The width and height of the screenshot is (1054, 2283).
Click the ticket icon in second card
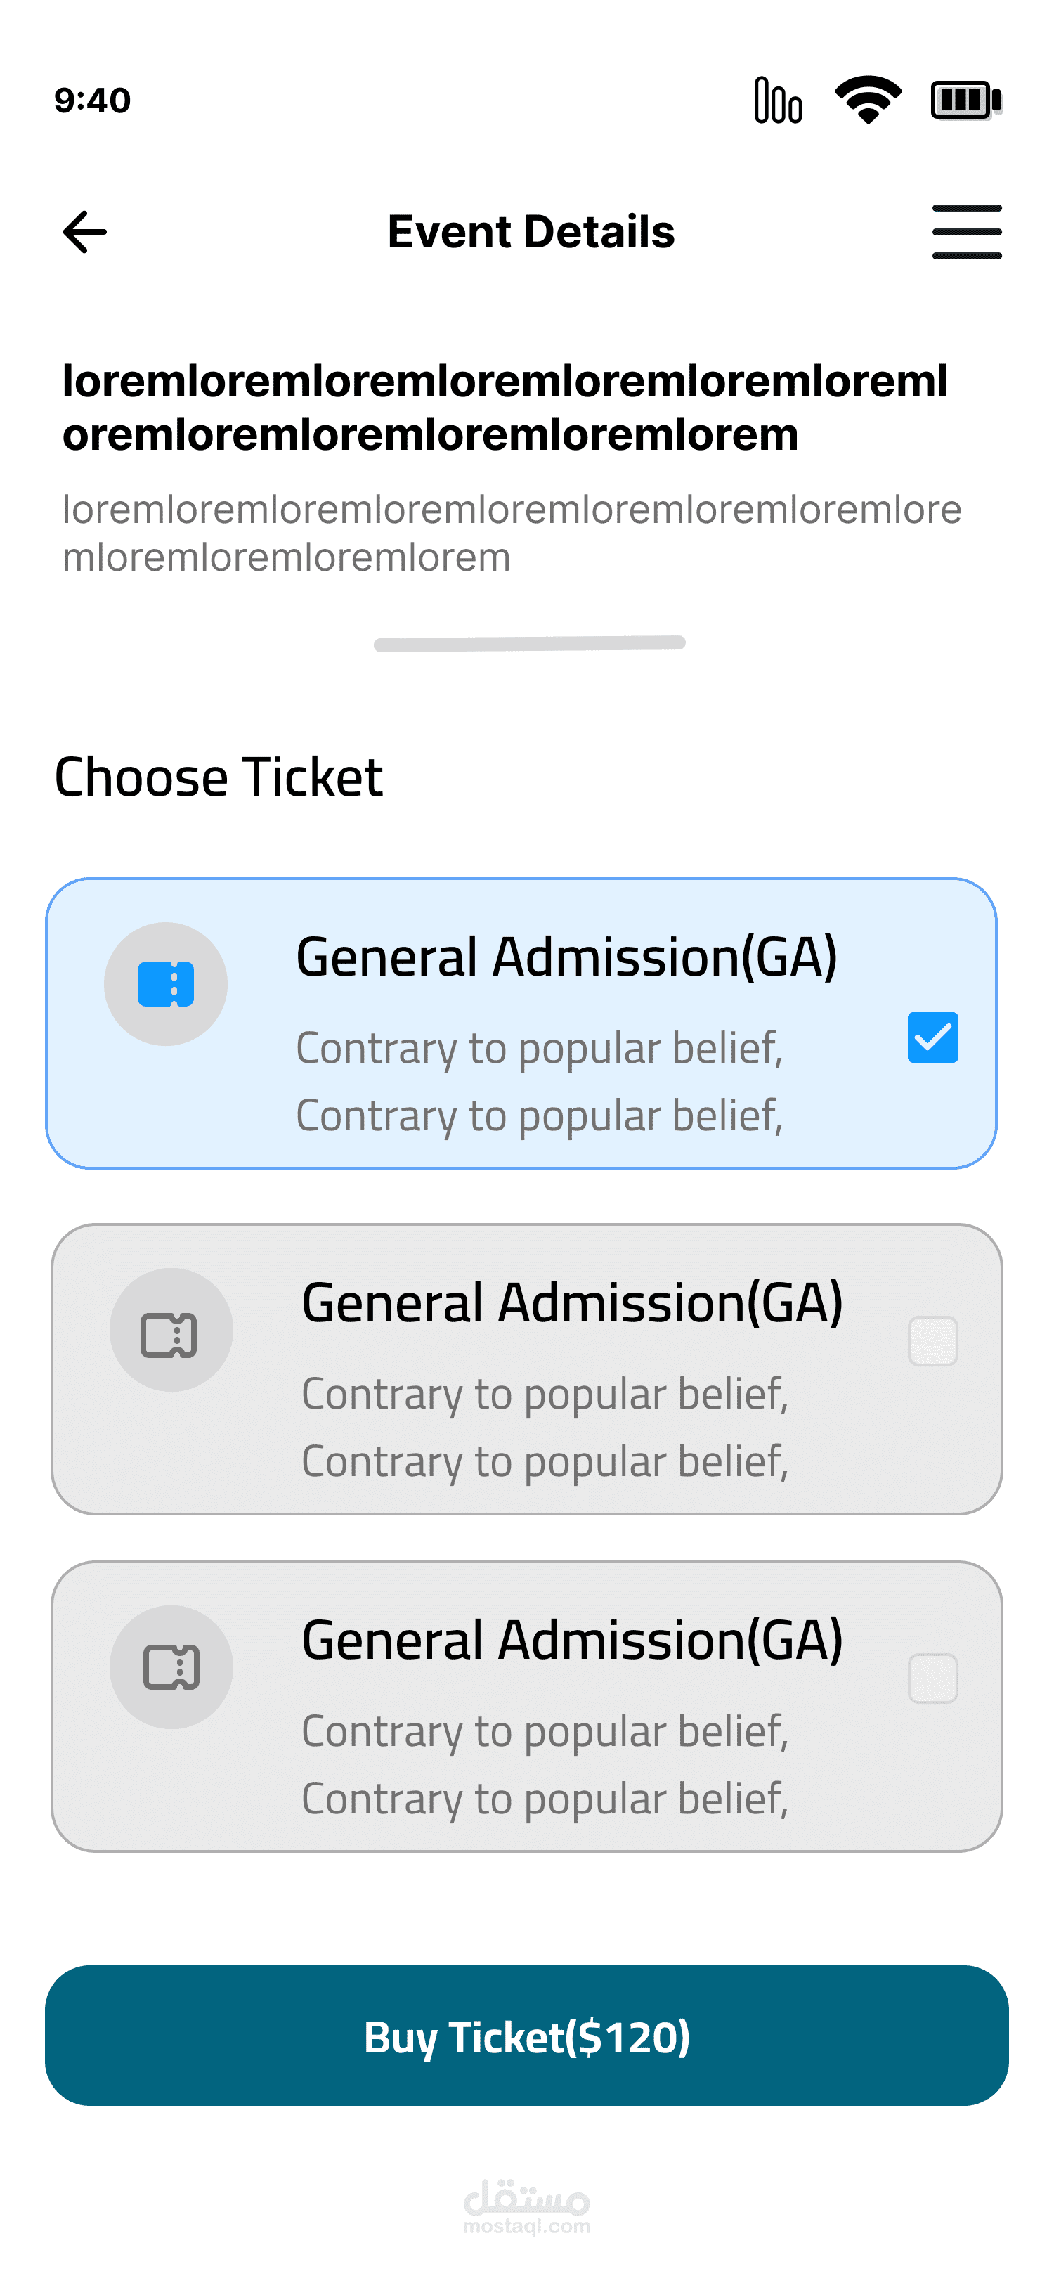coord(170,1331)
